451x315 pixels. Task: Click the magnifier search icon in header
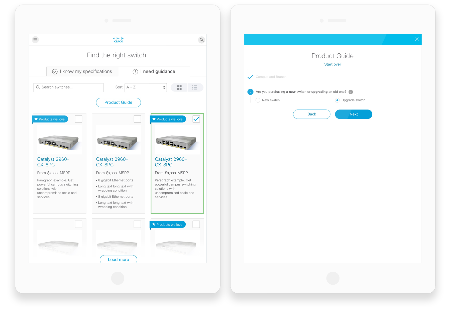coord(201,40)
